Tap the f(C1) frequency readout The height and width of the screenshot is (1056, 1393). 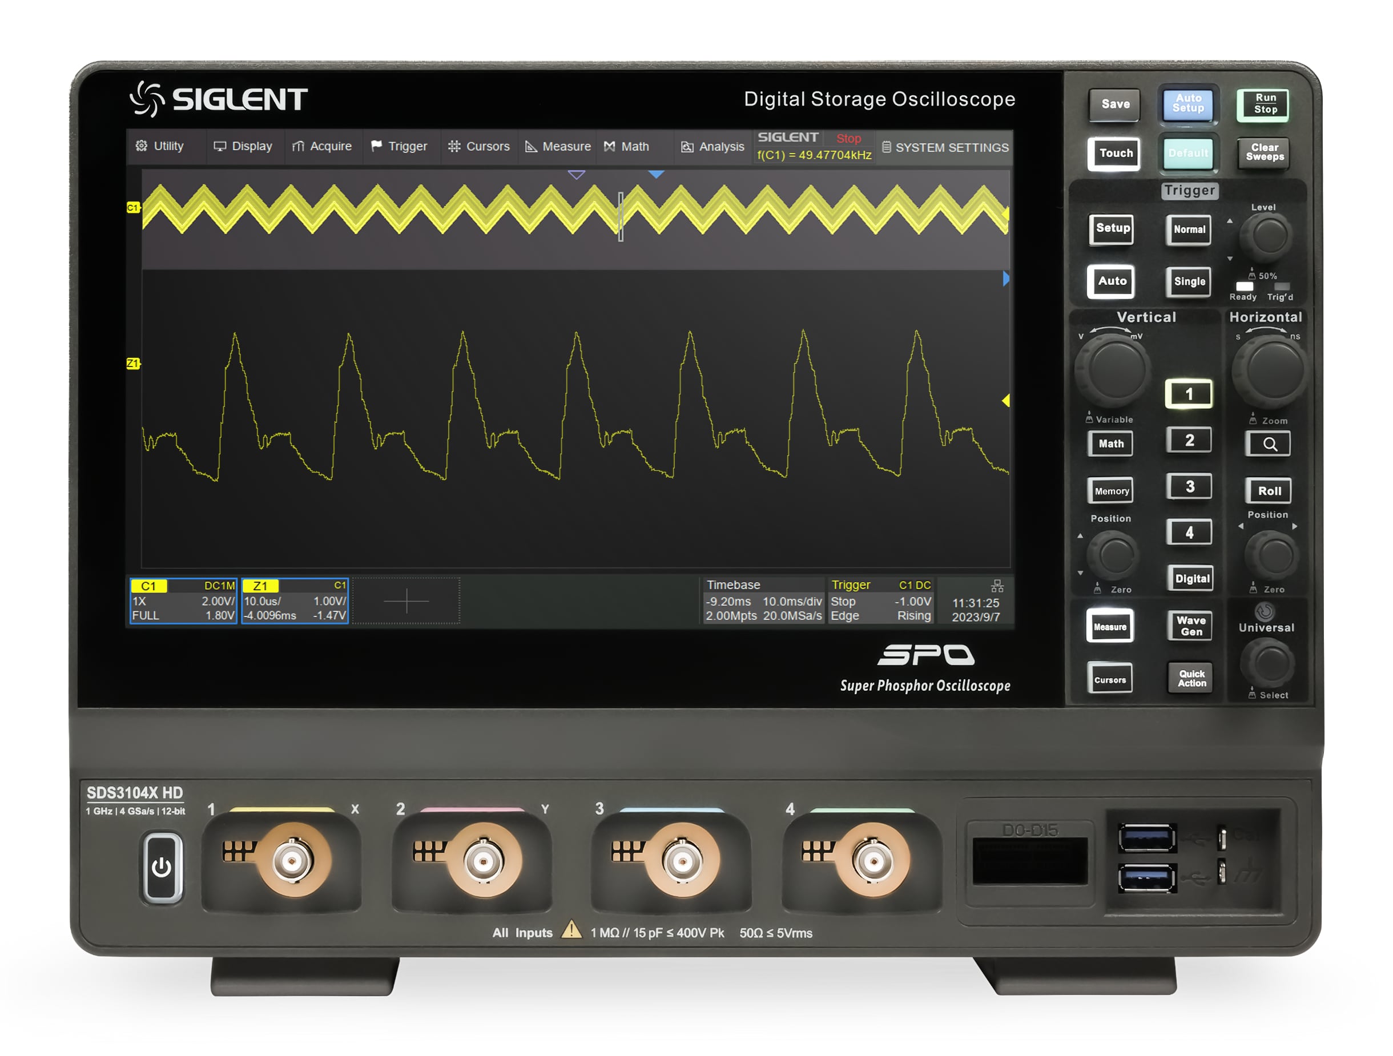(x=814, y=155)
